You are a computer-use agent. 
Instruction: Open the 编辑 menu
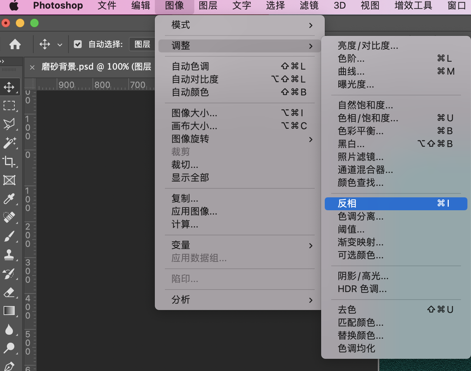tap(141, 6)
